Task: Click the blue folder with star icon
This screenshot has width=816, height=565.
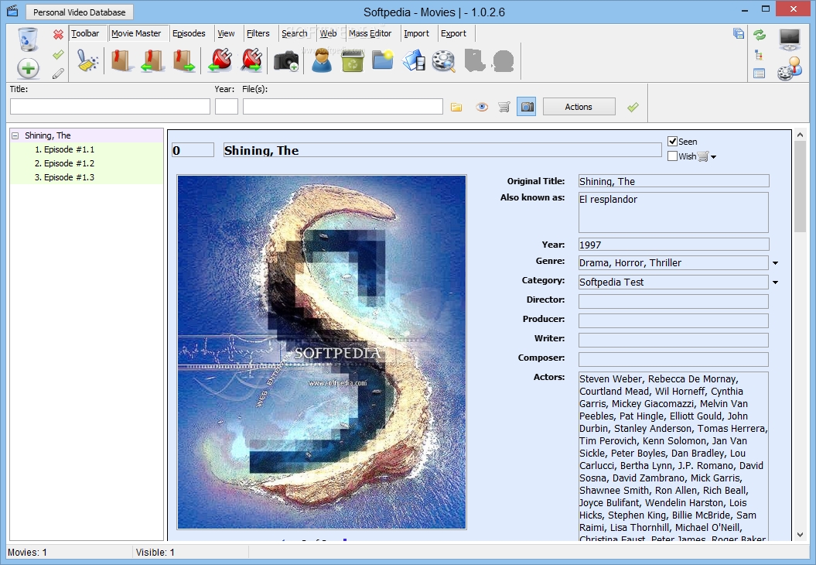Action: coord(383,60)
